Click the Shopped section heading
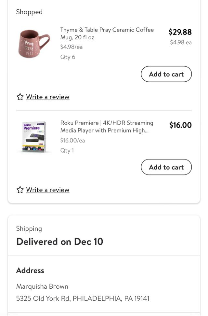208x316 pixels. click(x=29, y=12)
